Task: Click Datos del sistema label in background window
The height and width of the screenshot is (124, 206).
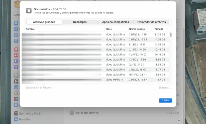Action: point(87,113)
